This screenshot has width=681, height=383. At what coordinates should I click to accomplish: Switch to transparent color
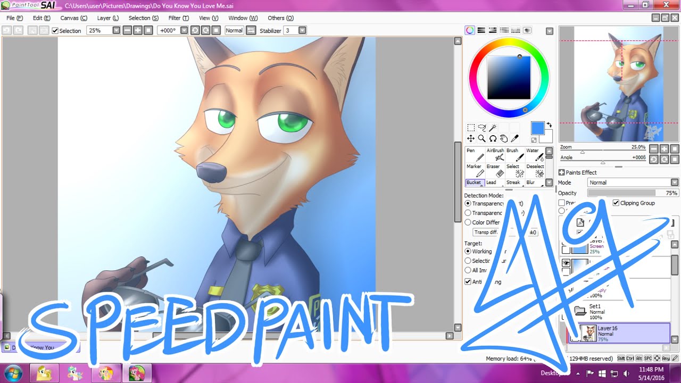534,140
